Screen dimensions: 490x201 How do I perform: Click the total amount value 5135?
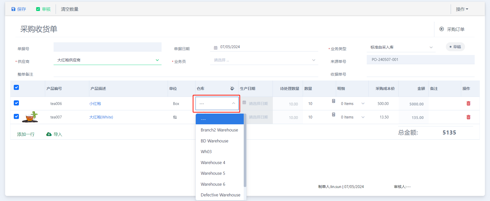(x=449, y=132)
